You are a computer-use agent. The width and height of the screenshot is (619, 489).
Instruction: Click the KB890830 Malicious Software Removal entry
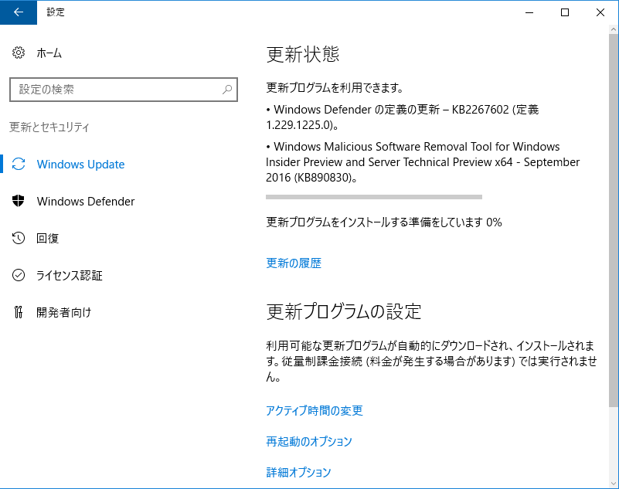(x=423, y=161)
